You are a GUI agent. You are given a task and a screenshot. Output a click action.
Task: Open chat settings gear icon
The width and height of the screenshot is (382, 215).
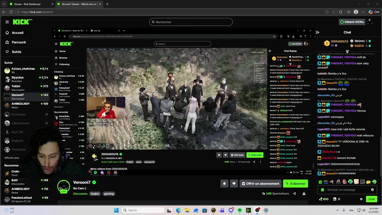click(361, 199)
